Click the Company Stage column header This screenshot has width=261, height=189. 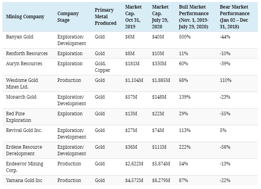coord(68,17)
